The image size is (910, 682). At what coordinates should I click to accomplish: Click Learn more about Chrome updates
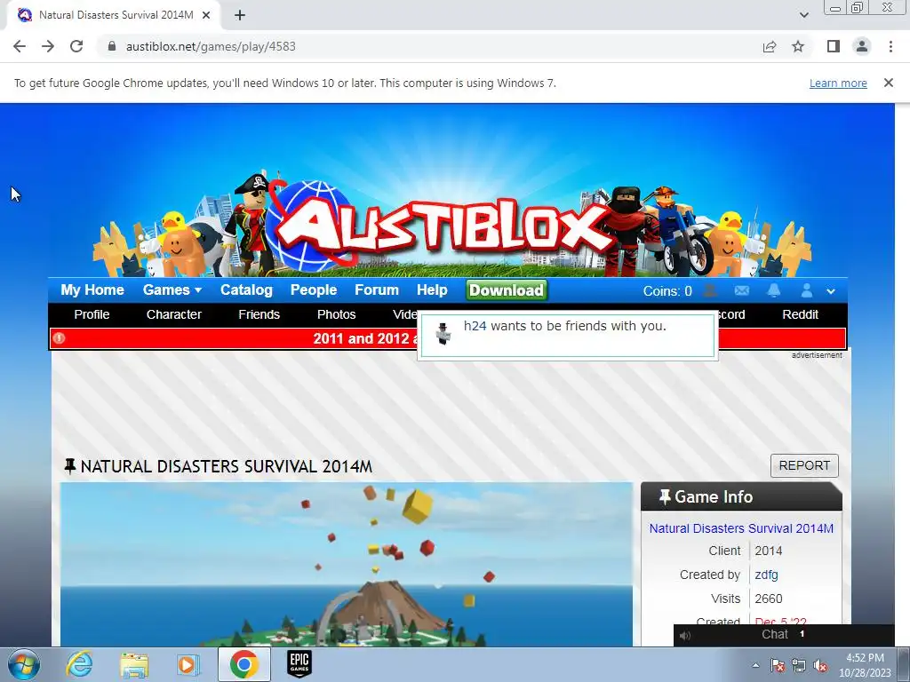[838, 83]
